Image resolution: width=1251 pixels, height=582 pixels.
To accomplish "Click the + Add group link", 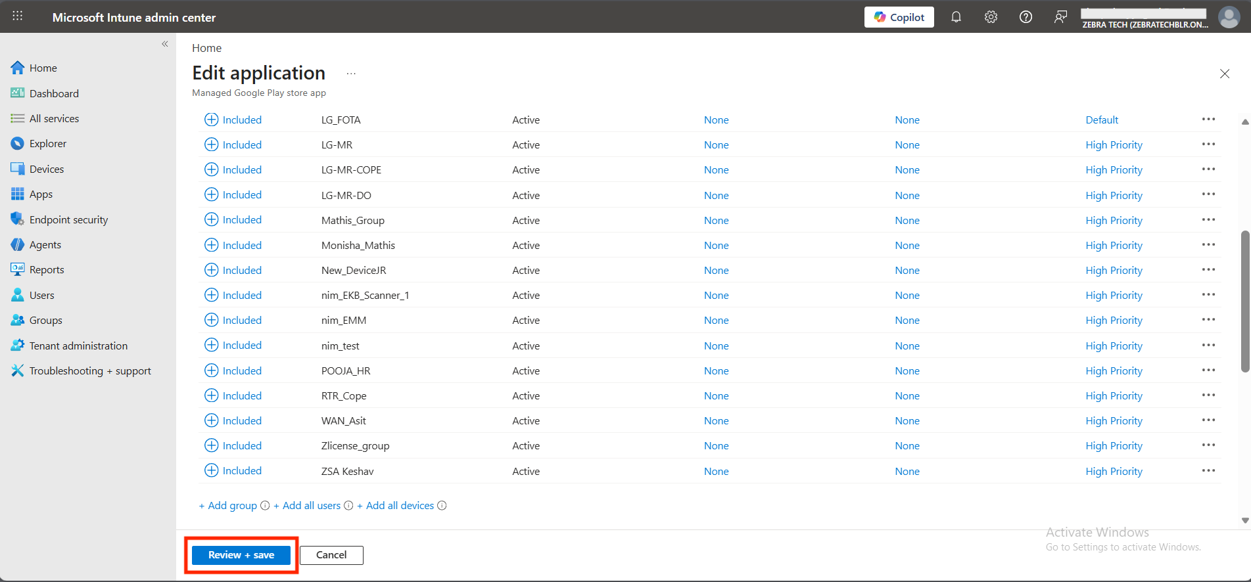I will 228,505.
